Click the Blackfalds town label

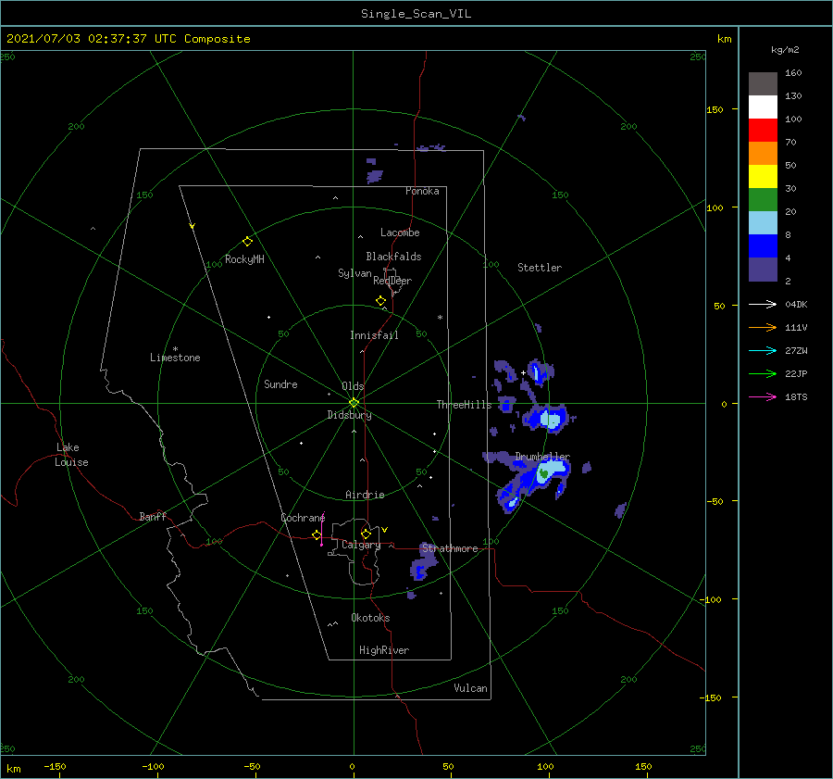(x=393, y=257)
